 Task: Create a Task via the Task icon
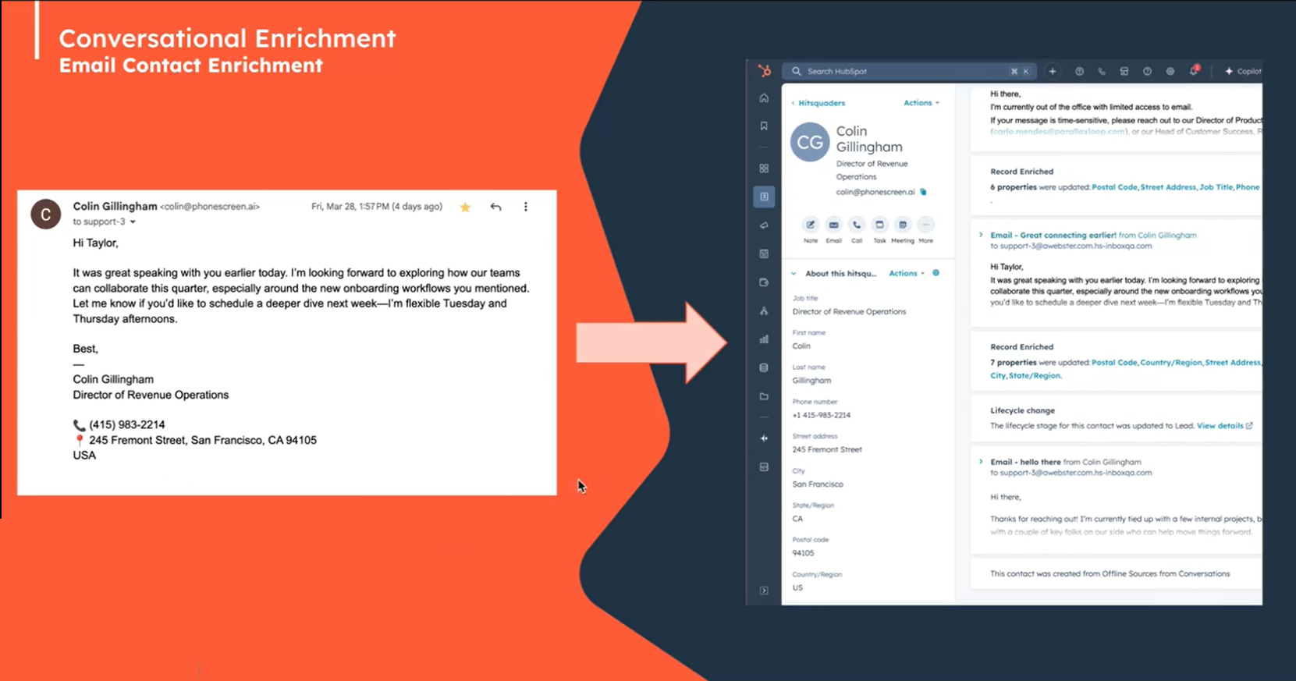pos(879,225)
